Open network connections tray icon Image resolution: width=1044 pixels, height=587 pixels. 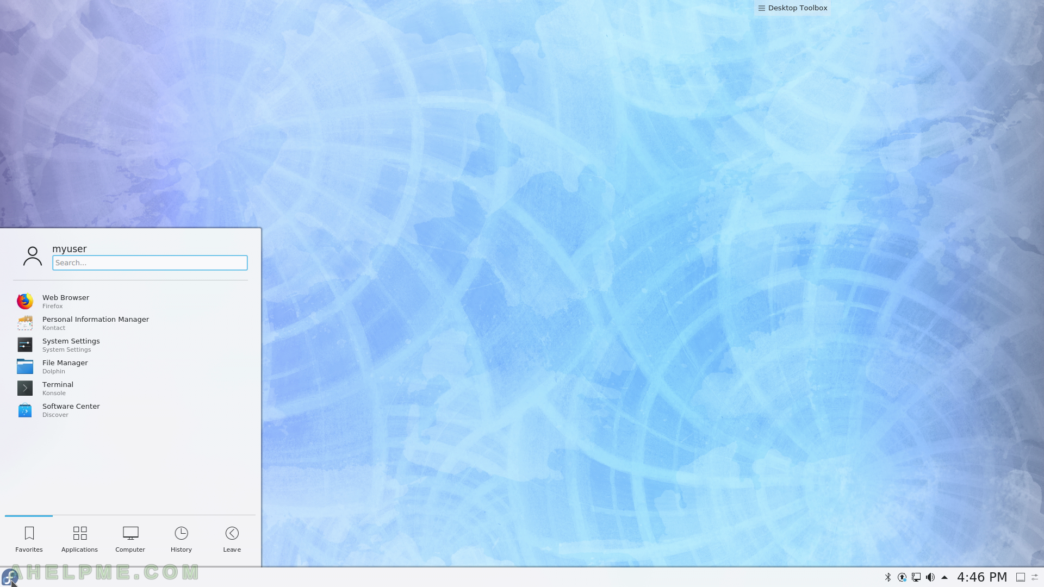click(916, 577)
